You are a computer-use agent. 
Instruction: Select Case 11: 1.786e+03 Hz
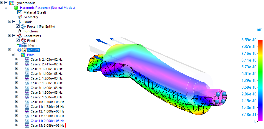pyautogui.click(x=47, y=107)
